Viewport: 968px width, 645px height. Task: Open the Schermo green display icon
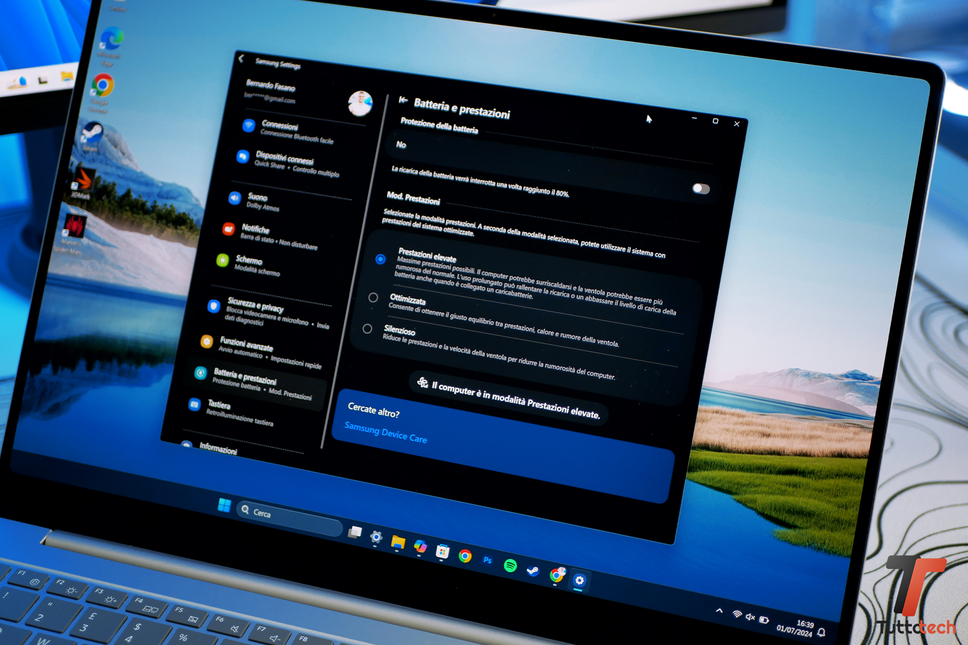click(222, 261)
